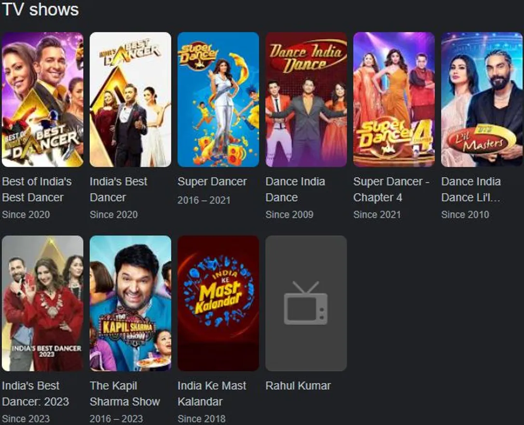Open the Super Dancer poster image
This screenshot has width=524, height=425.
[x=218, y=99]
